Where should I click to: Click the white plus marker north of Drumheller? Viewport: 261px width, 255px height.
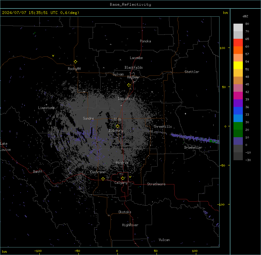tap(185, 114)
